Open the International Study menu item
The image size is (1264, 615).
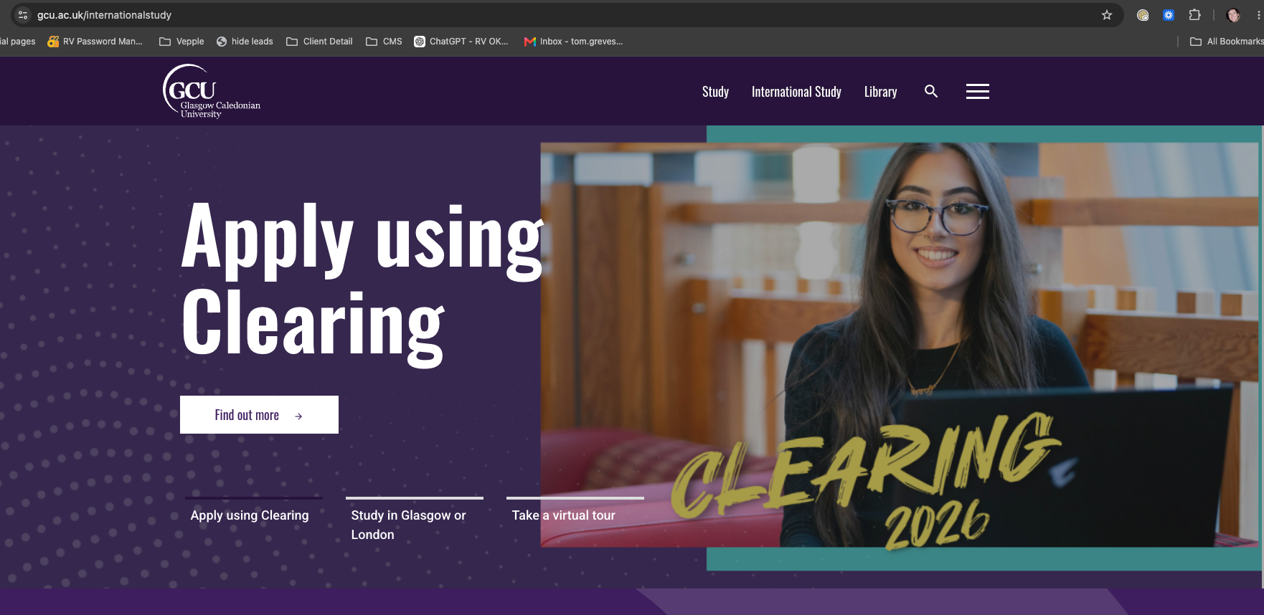(796, 92)
